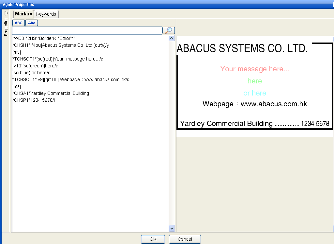Screen dimensions: 334x244
Task: Click the red preview text 'Your message here...'
Action: (254, 69)
